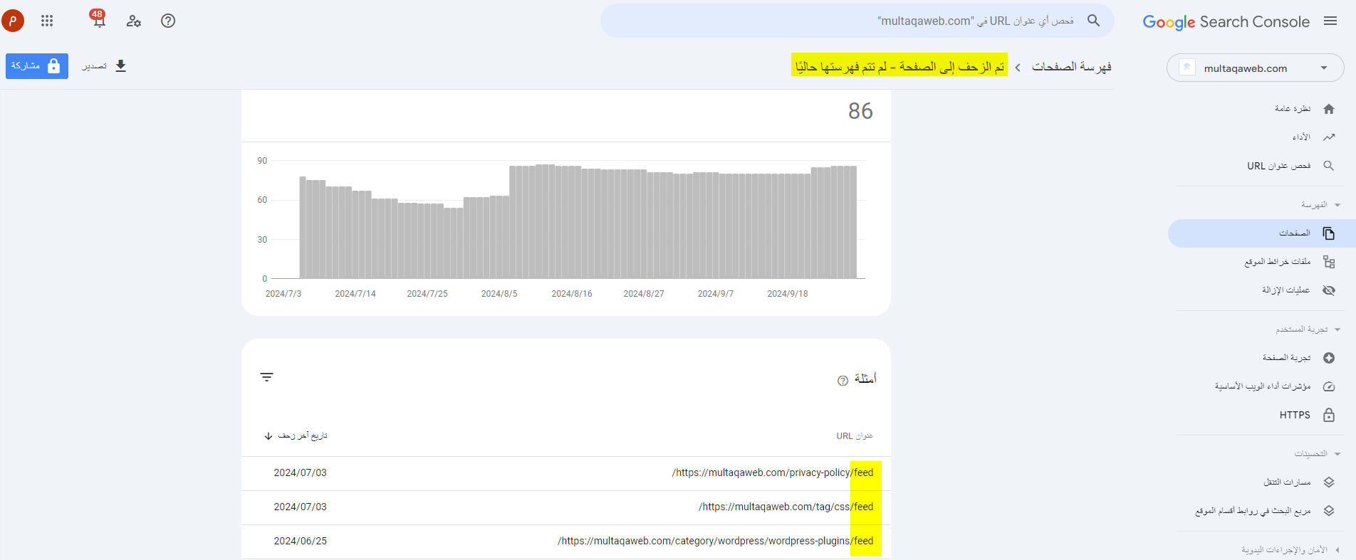Click the 2024/8/16 chart date label
Image resolution: width=1356 pixels, height=560 pixels.
[x=572, y=294]
